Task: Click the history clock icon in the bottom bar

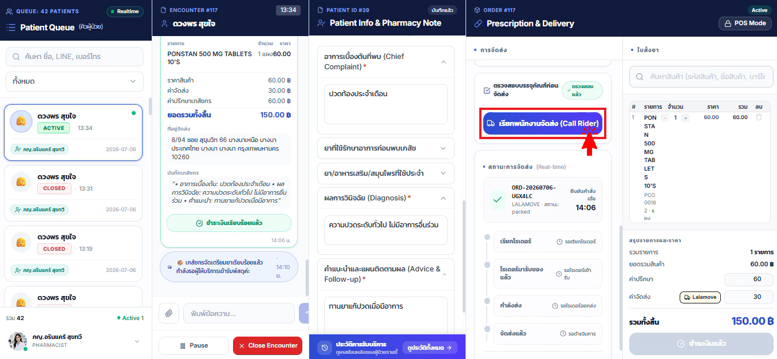Action: pos(325,347)
